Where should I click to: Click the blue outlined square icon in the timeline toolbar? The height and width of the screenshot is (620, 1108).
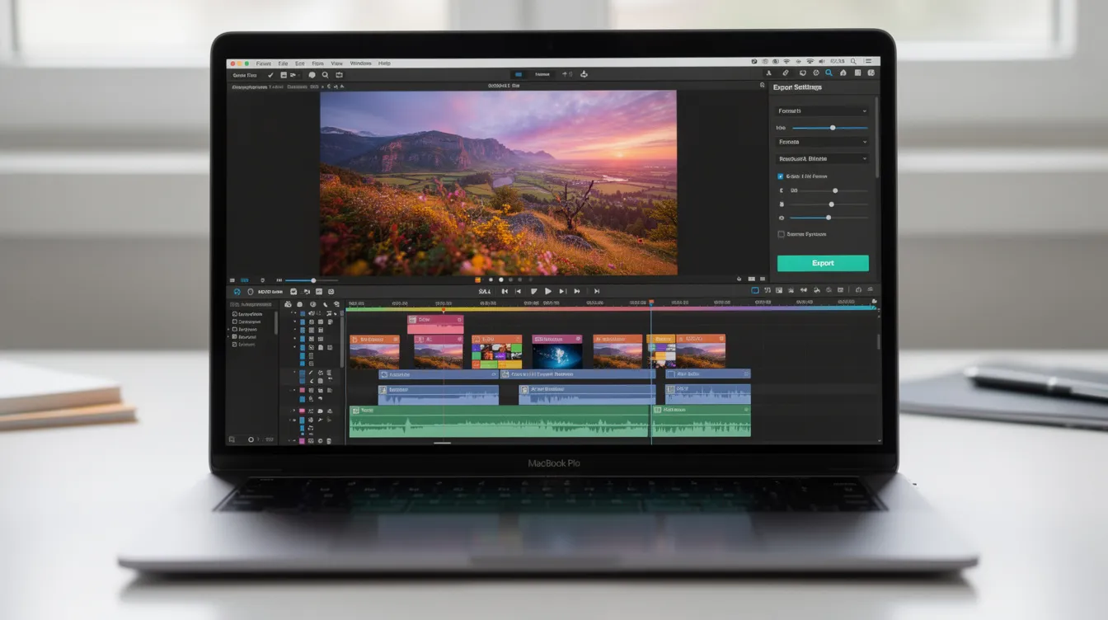[x=754, y=290]
